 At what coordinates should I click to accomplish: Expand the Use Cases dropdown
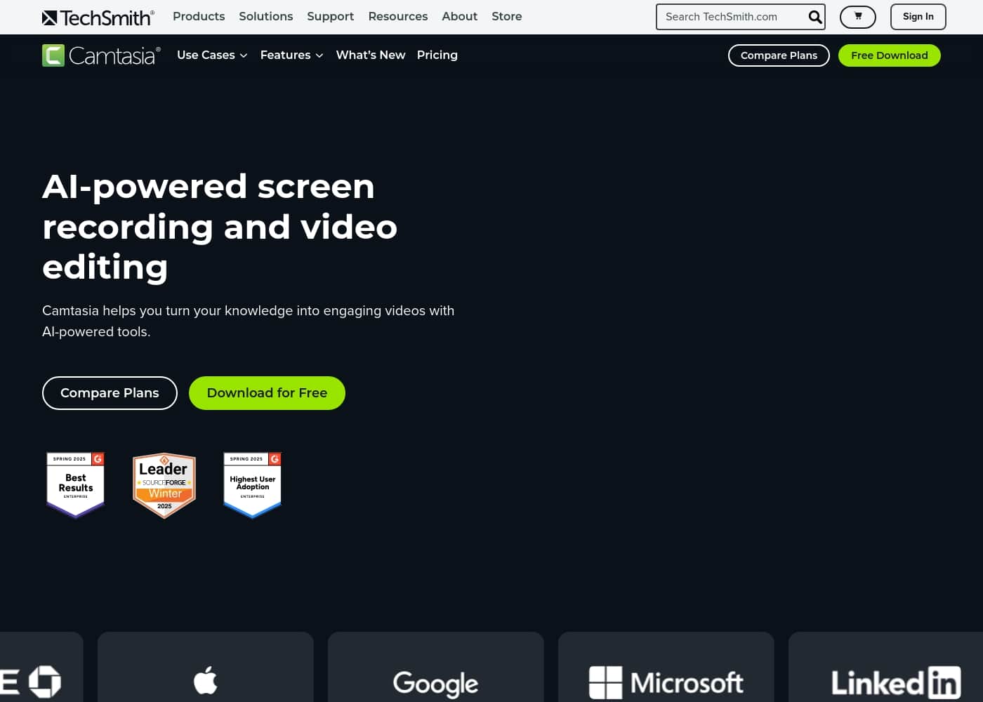point(212,55)
